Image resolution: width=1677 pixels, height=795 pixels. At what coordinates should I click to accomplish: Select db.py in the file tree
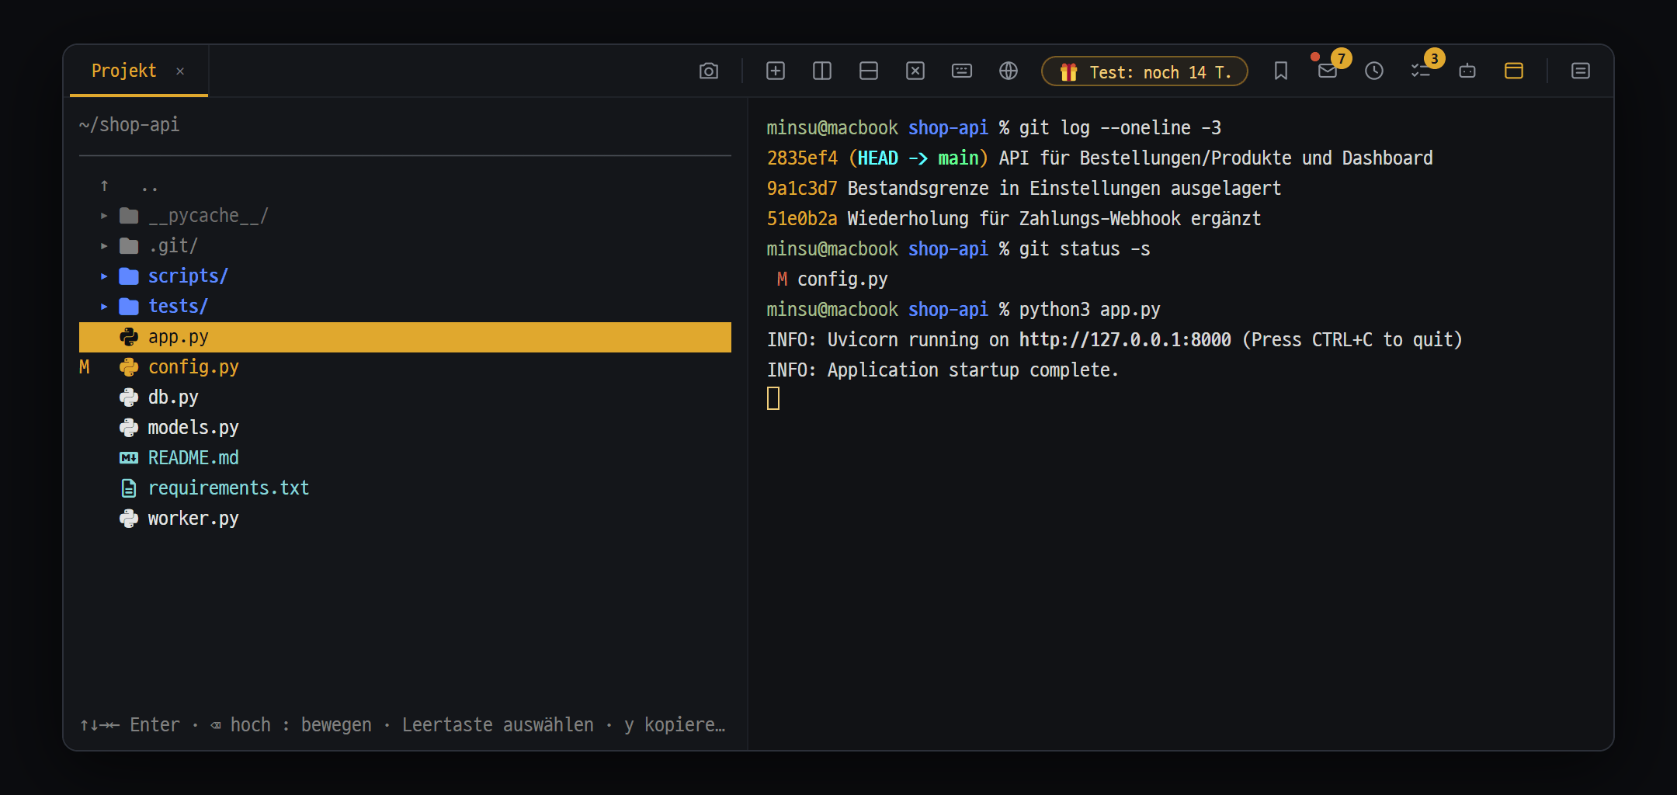[405, 397]
